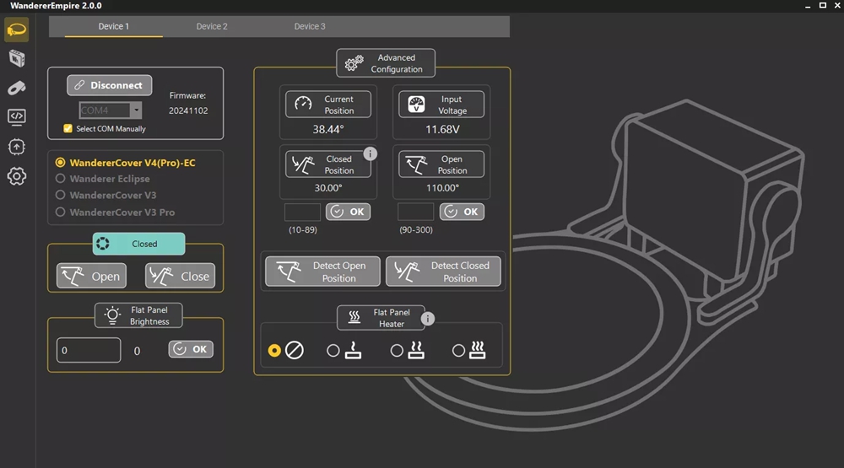
Task: Click the info icon beside Closed Position
Action: [x=370, y=153]
